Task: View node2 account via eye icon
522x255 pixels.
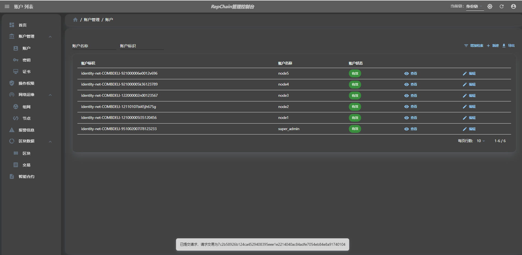Action: coord(407,107)
